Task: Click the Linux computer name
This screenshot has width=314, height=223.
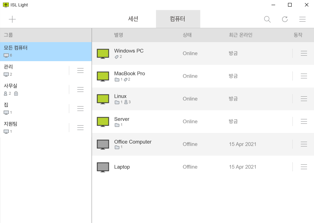Action: pos(120,96)
